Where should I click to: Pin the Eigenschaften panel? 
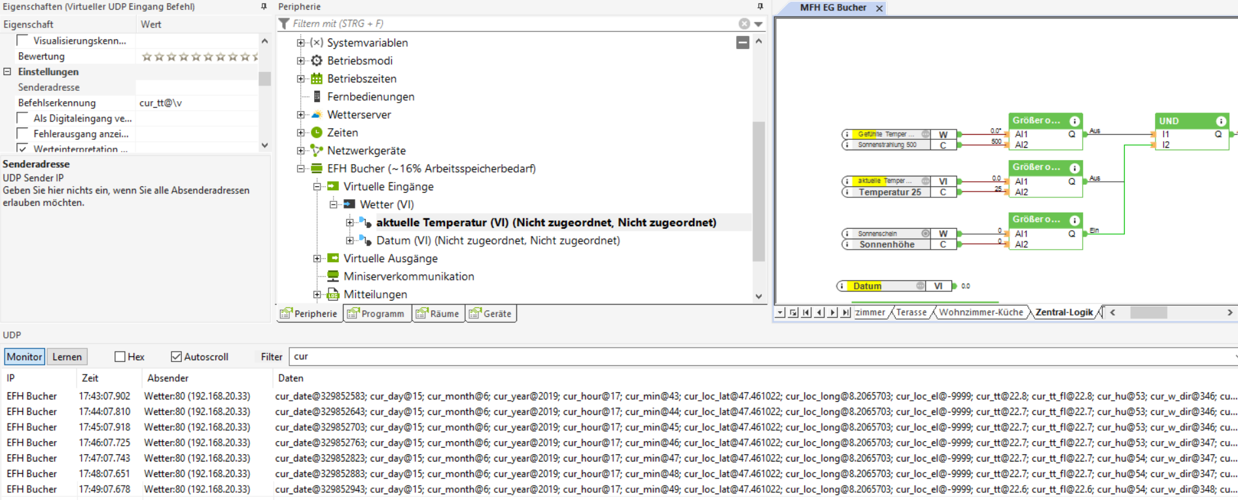(x=264, y=7)
